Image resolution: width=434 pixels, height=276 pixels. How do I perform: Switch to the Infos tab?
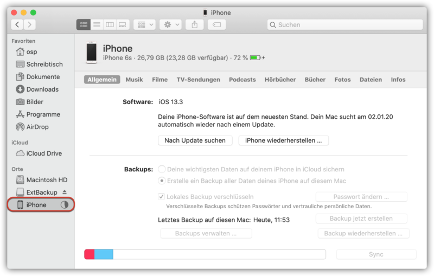click(398, 80)
